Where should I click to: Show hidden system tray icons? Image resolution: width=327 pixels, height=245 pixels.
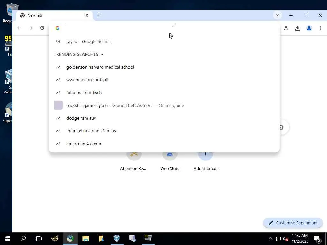click(x=270, y=239)
